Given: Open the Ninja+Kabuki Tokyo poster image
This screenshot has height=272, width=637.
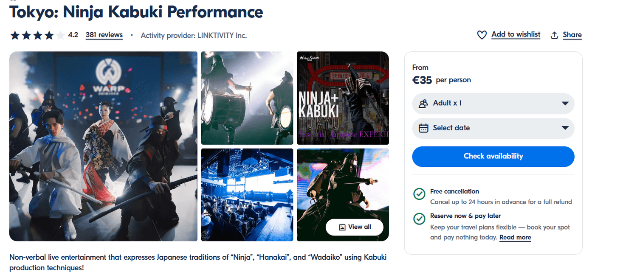Looking at the screenshot, I should (x=343, y=98).
